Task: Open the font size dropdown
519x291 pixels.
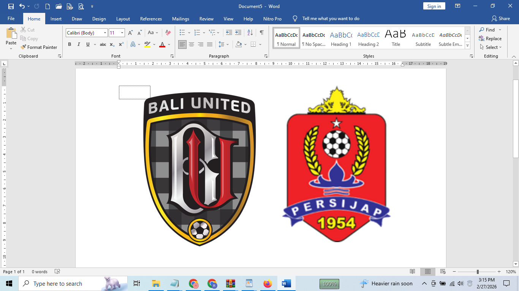Action: tap(122, 33)
